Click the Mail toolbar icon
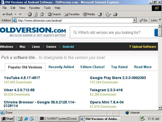The width and height of the screenshot is (162, 122). 107,14
